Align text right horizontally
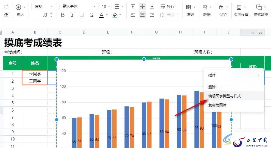The width and height of the screenshot is (271, 148). 152,15
